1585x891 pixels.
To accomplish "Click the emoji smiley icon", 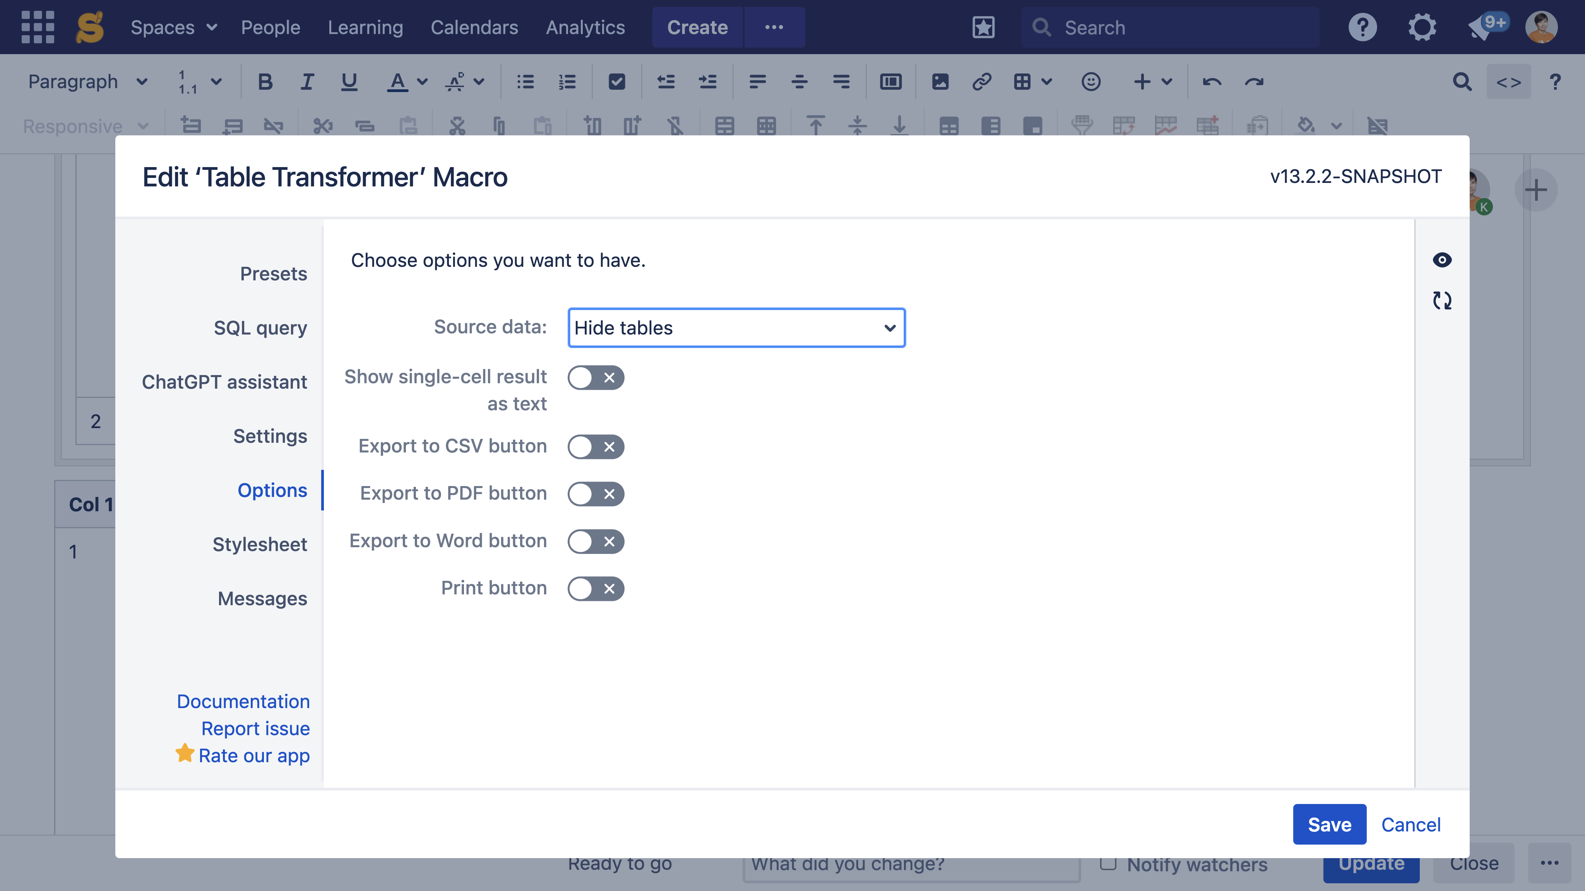I will tap(1090, 82).
